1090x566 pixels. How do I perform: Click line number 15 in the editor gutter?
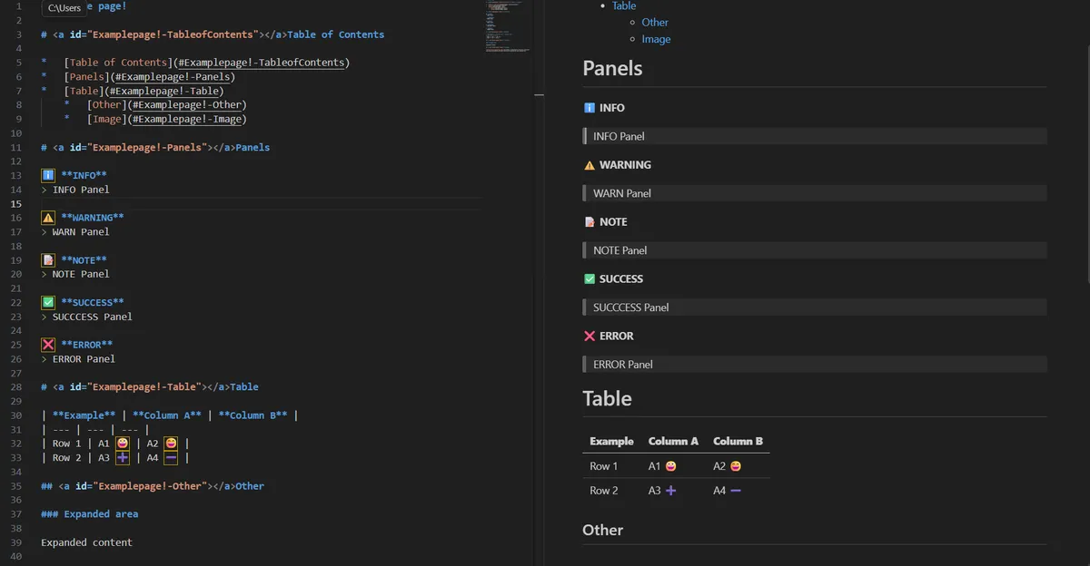click(15, 204)
